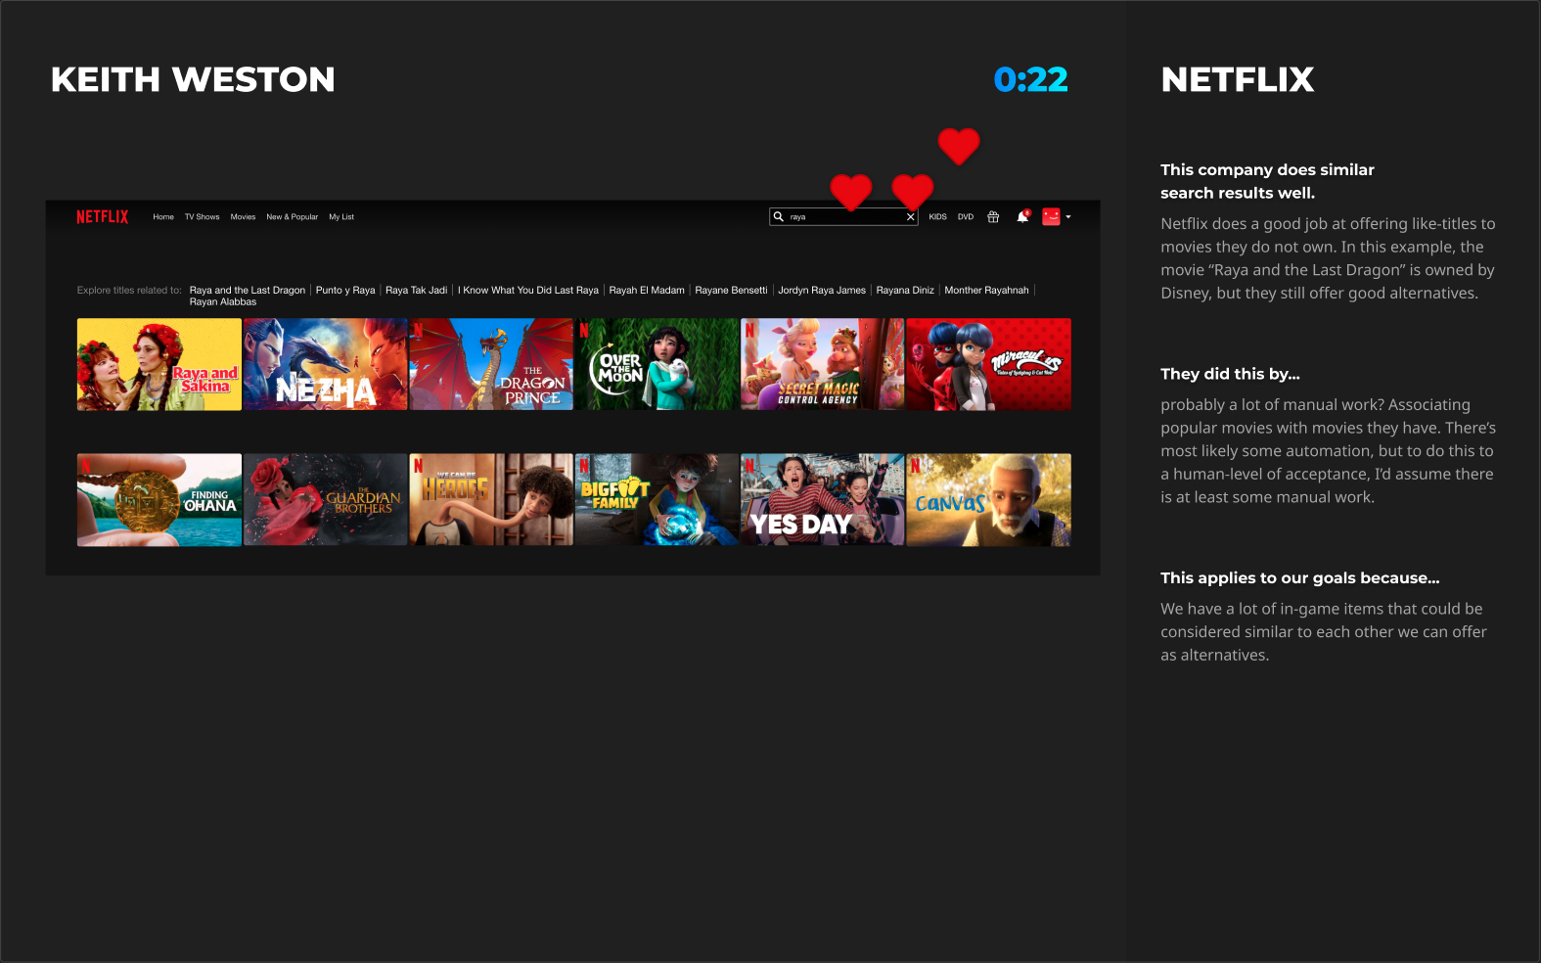
Task: Click the KEITH WESTON heading
Action: coord(193,79)
